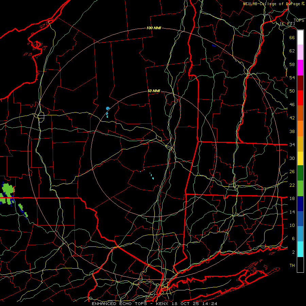
Task: Pick the gold legend swatch
Action: 300,144
